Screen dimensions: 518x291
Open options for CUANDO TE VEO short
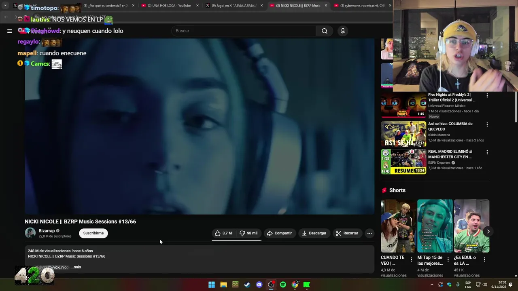point(412,259)
